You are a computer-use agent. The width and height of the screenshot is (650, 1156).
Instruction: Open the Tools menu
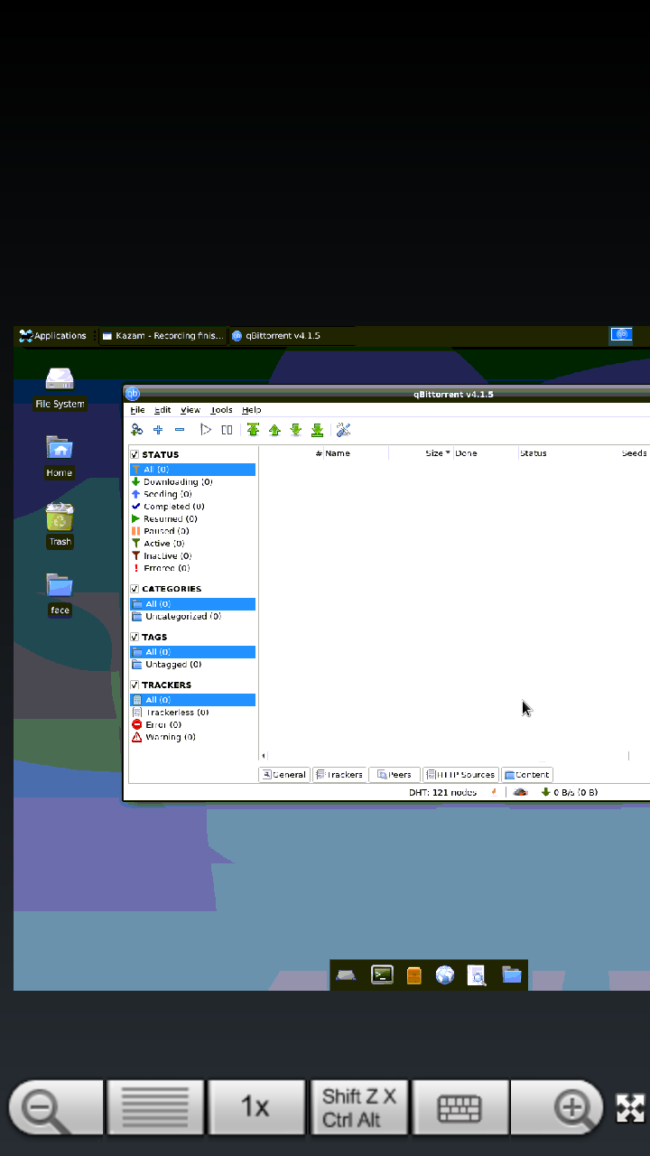click(221, 410)
